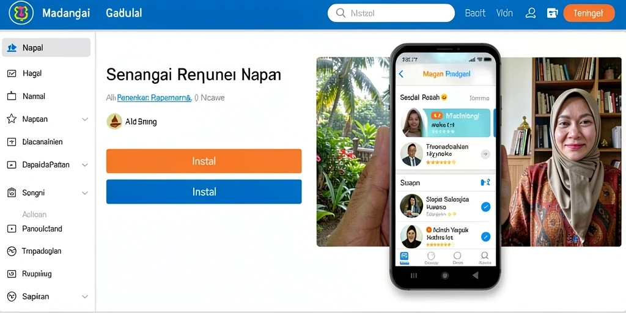The width and height of the screenshot is (626, 313).
Task: Click the orange Teninget button
Action: click(x=589, y=13)
